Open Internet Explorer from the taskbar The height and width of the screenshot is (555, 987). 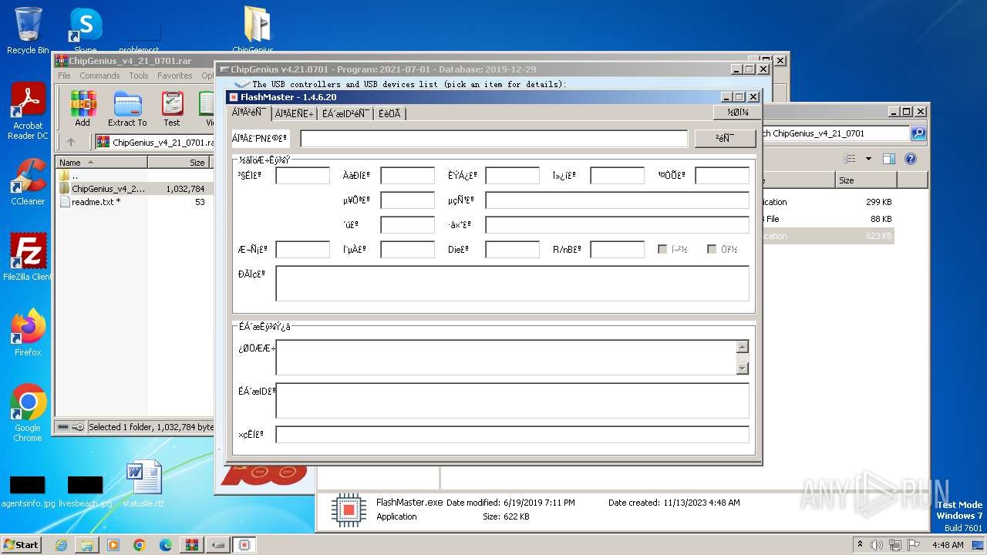(x=61, y=545)
